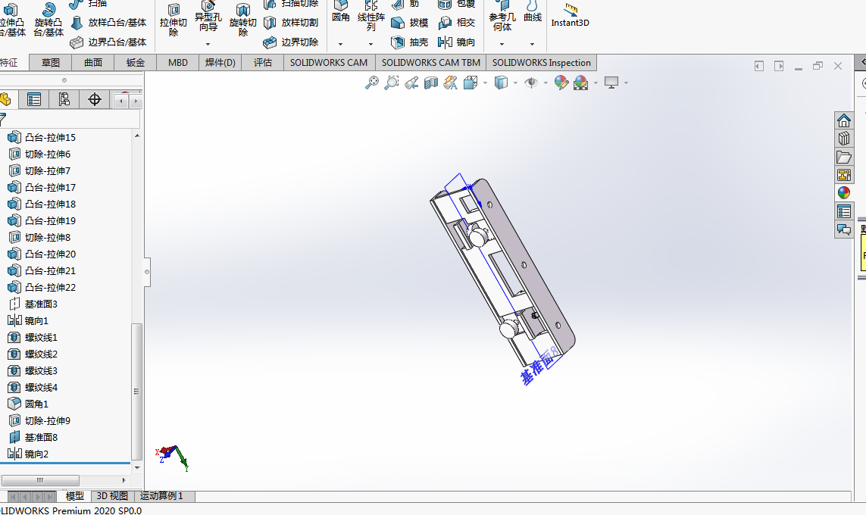
Task: Expand the 线性阵列 pattern dropdown arrow
Action: coord(370,44)
